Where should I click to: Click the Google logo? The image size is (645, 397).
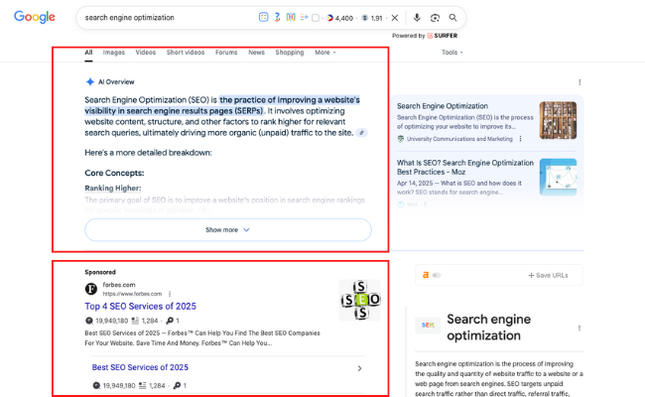[35, 17]
